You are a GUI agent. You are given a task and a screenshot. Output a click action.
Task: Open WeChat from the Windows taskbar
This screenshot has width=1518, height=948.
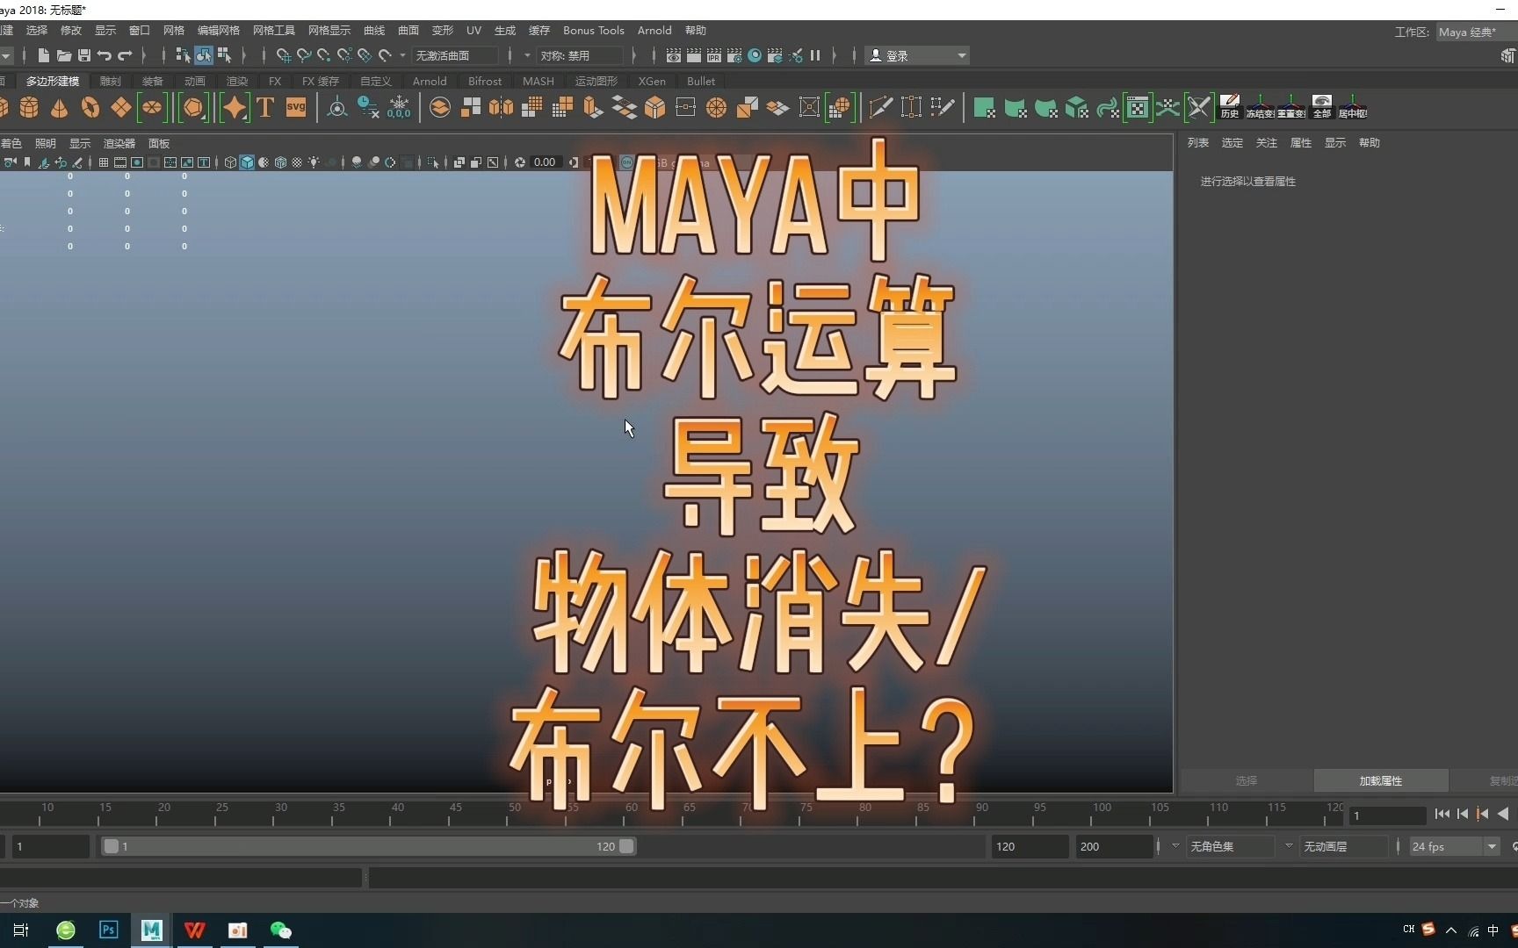[280, 931]
